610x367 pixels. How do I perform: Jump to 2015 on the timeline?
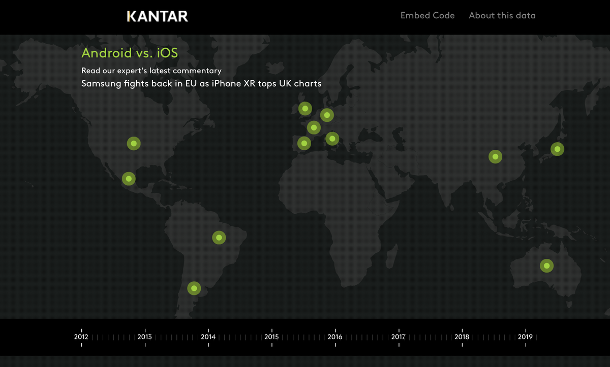(x=271, y=337)
